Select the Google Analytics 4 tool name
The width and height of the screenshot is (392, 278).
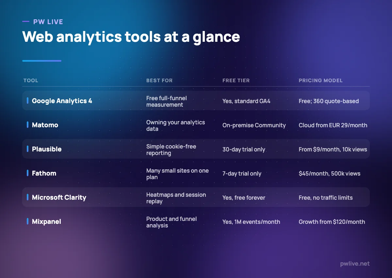click(62, 101)
